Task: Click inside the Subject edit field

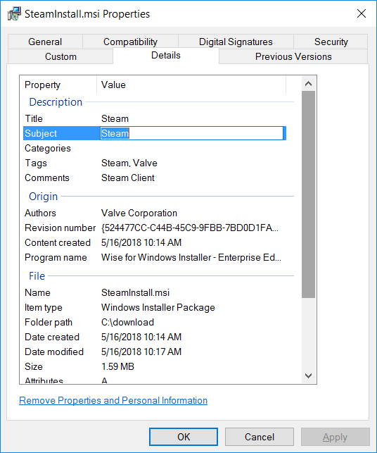Action: pos(191,133)
